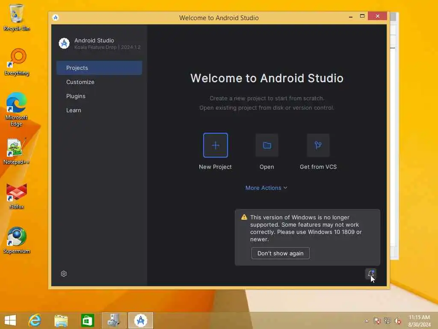Click the Windows unsupported warning message text

306,228
